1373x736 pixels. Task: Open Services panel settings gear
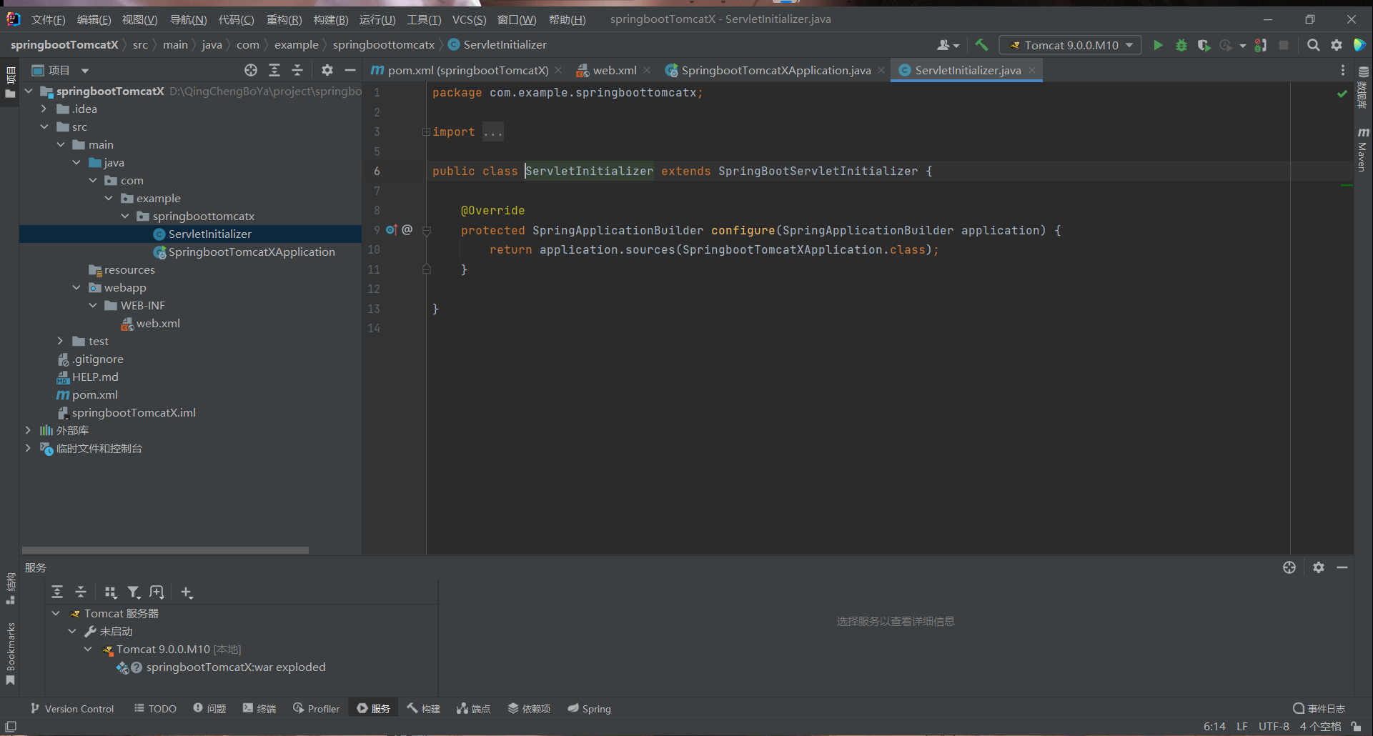[1319, 567]
